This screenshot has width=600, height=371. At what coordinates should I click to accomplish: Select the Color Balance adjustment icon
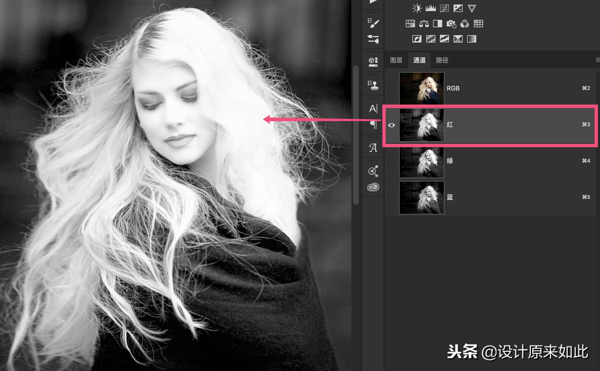pyautogui.click(x=424, y=24)
